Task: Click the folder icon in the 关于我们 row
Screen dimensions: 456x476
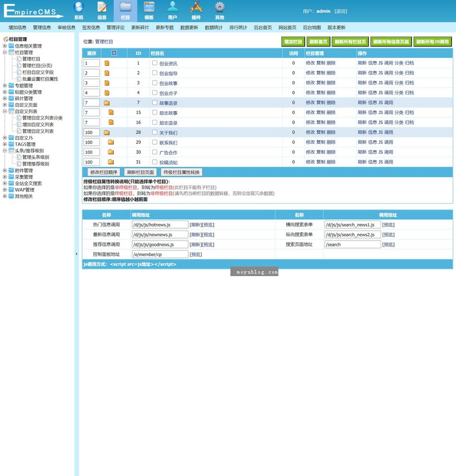Action: [107, 133]
